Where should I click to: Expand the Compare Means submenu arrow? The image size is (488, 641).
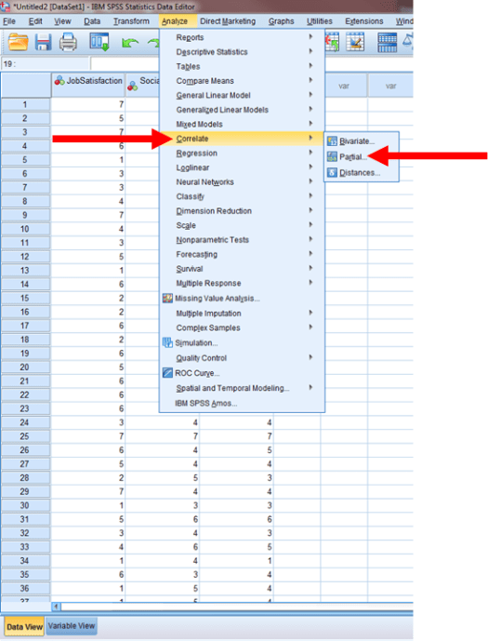(x=310, y=80)
